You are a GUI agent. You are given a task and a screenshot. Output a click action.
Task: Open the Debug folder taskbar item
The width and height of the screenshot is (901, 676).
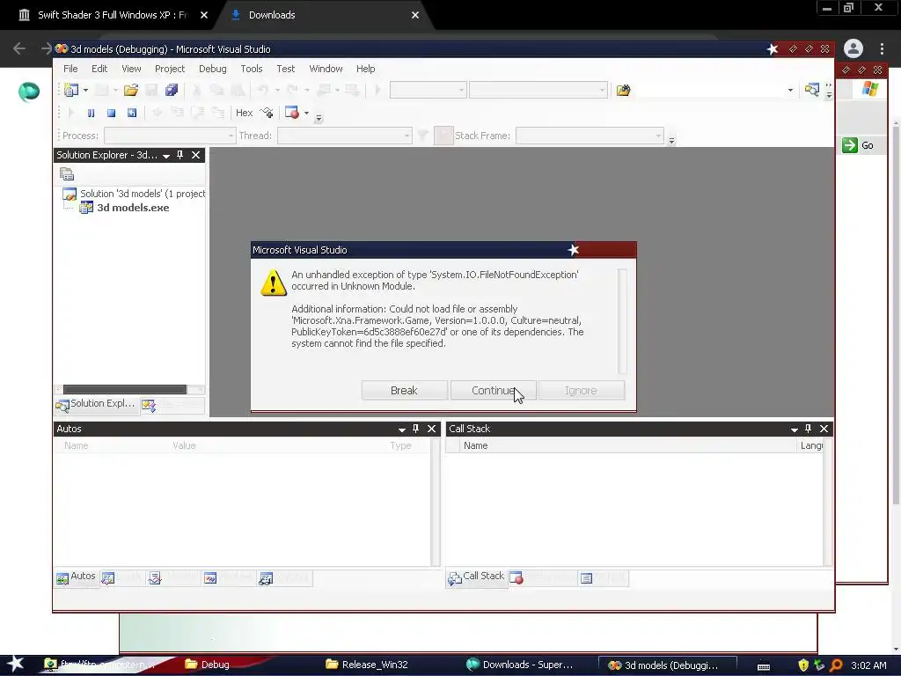tap(207, 665)
